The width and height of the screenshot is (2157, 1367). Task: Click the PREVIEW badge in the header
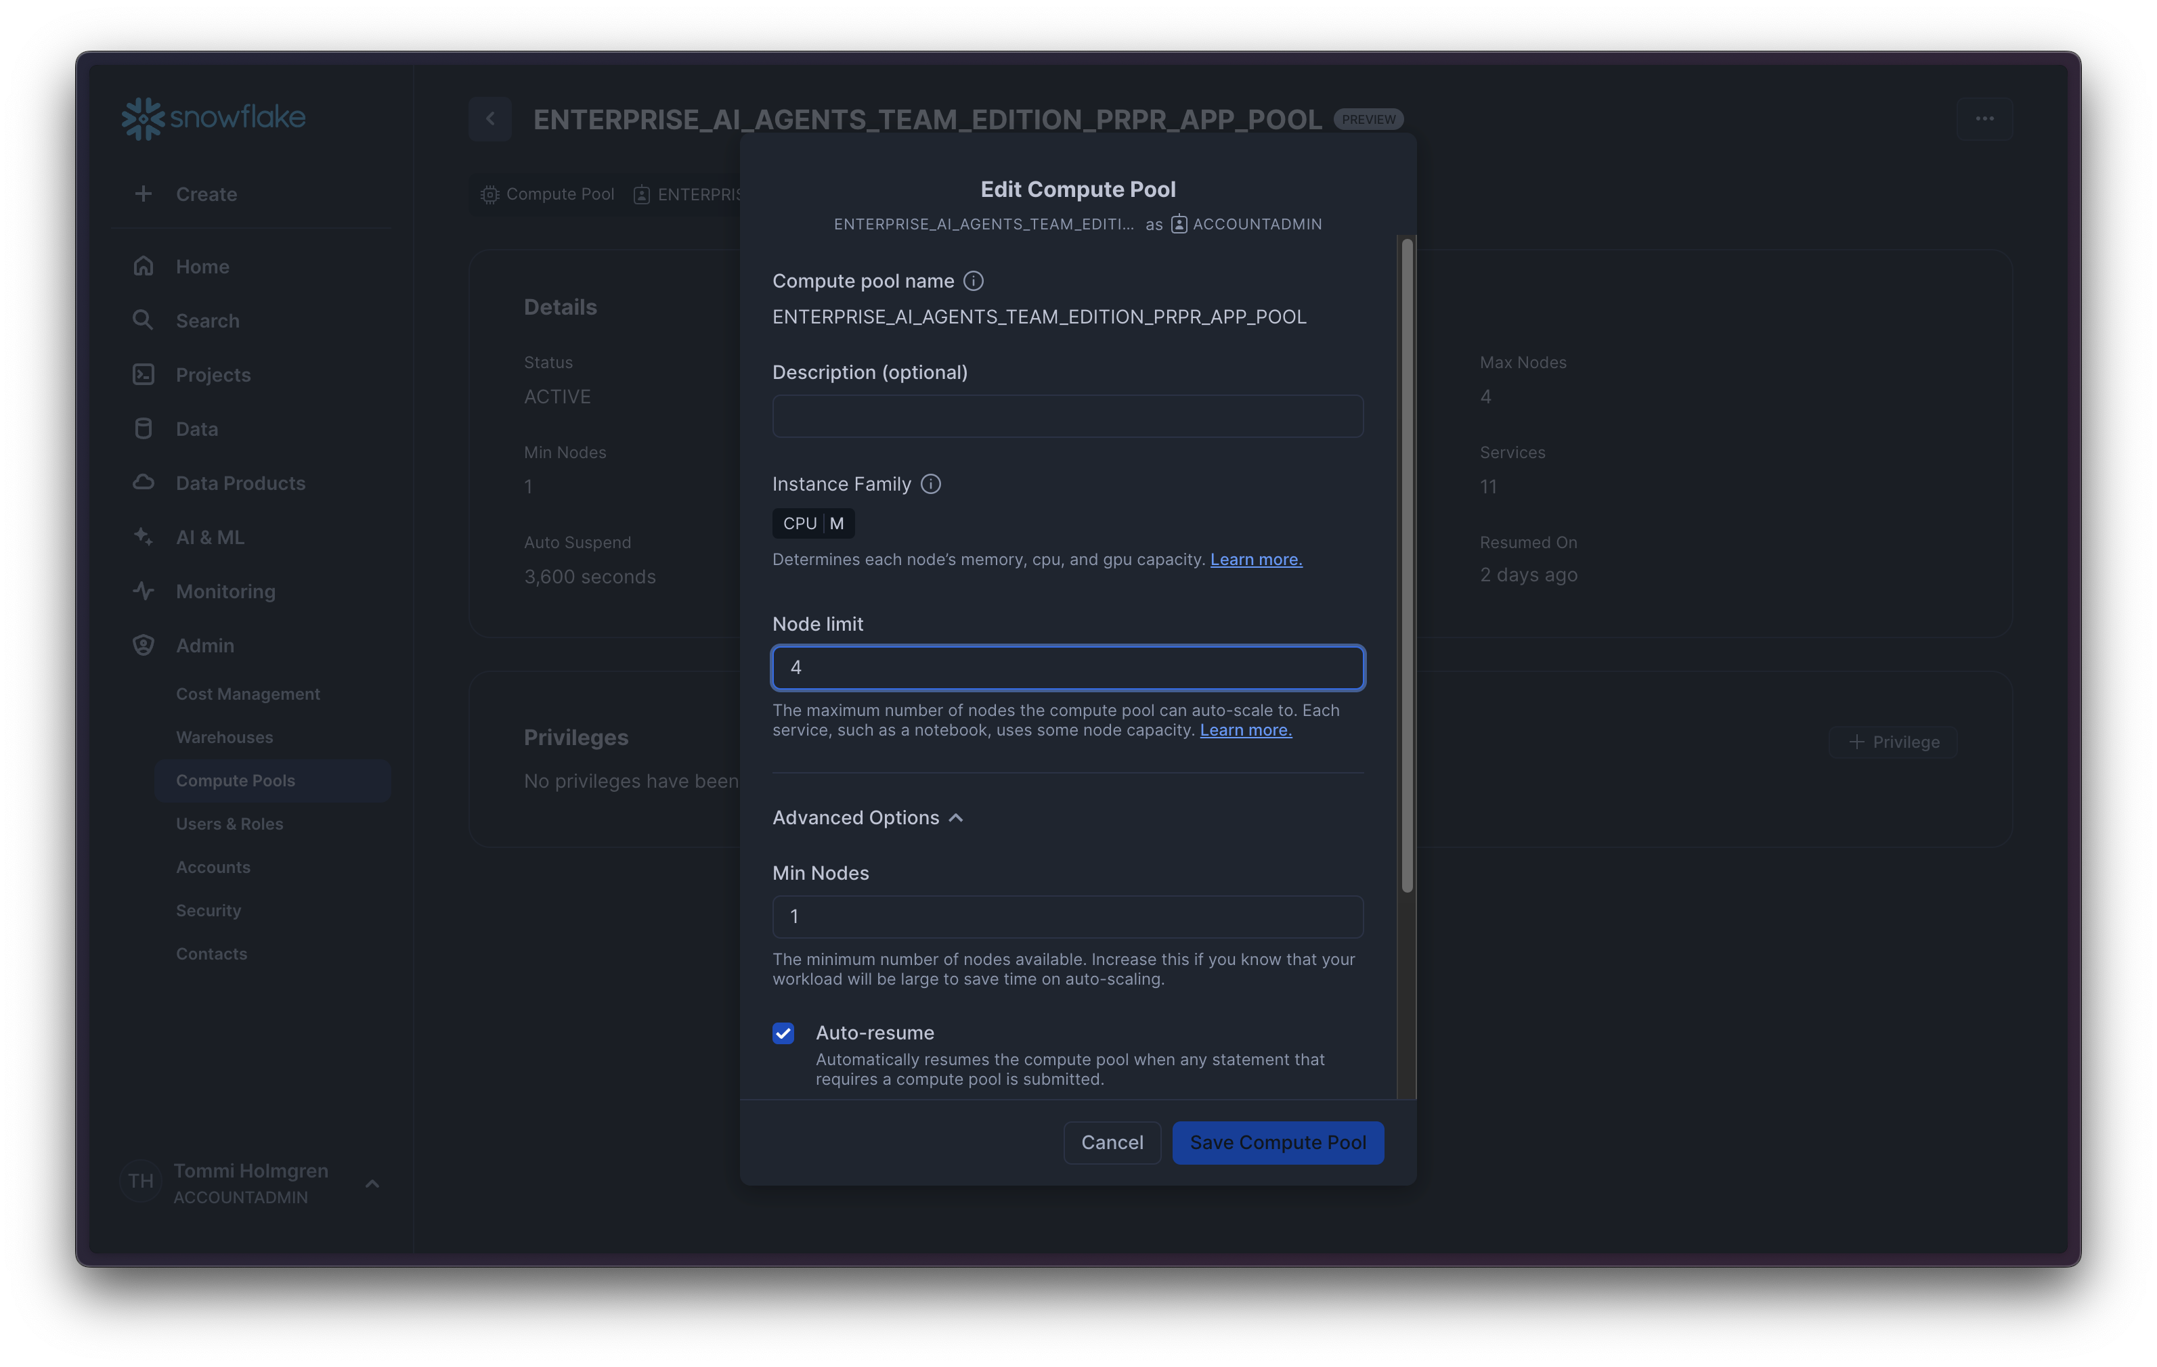1369,119
